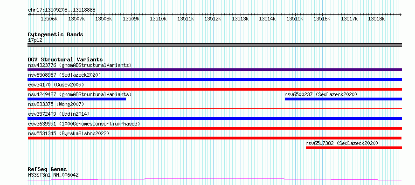Click the RefSeq Genes track heading
This screenshot has width=415, height=185.
[47, 170]
